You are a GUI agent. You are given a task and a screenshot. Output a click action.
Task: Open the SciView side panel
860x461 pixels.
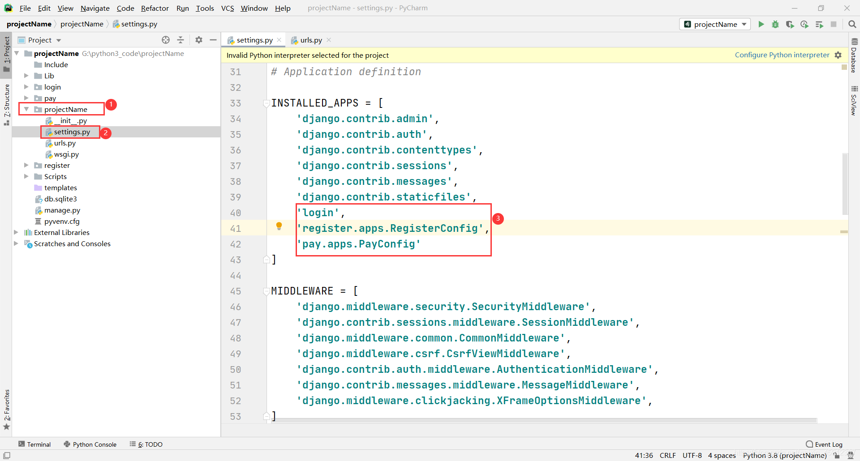pyautogui.click(x=854, y=101)
